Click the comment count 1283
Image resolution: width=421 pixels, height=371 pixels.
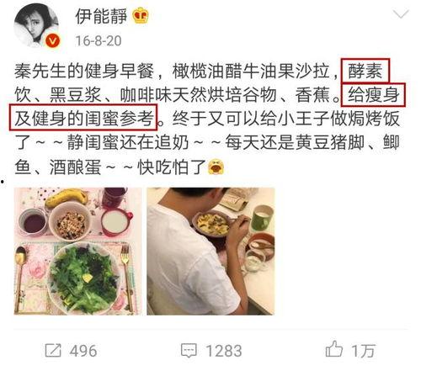(224, 351)
